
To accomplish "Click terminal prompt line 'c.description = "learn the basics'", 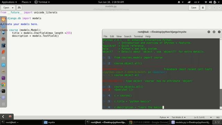I will coord(138,107).
